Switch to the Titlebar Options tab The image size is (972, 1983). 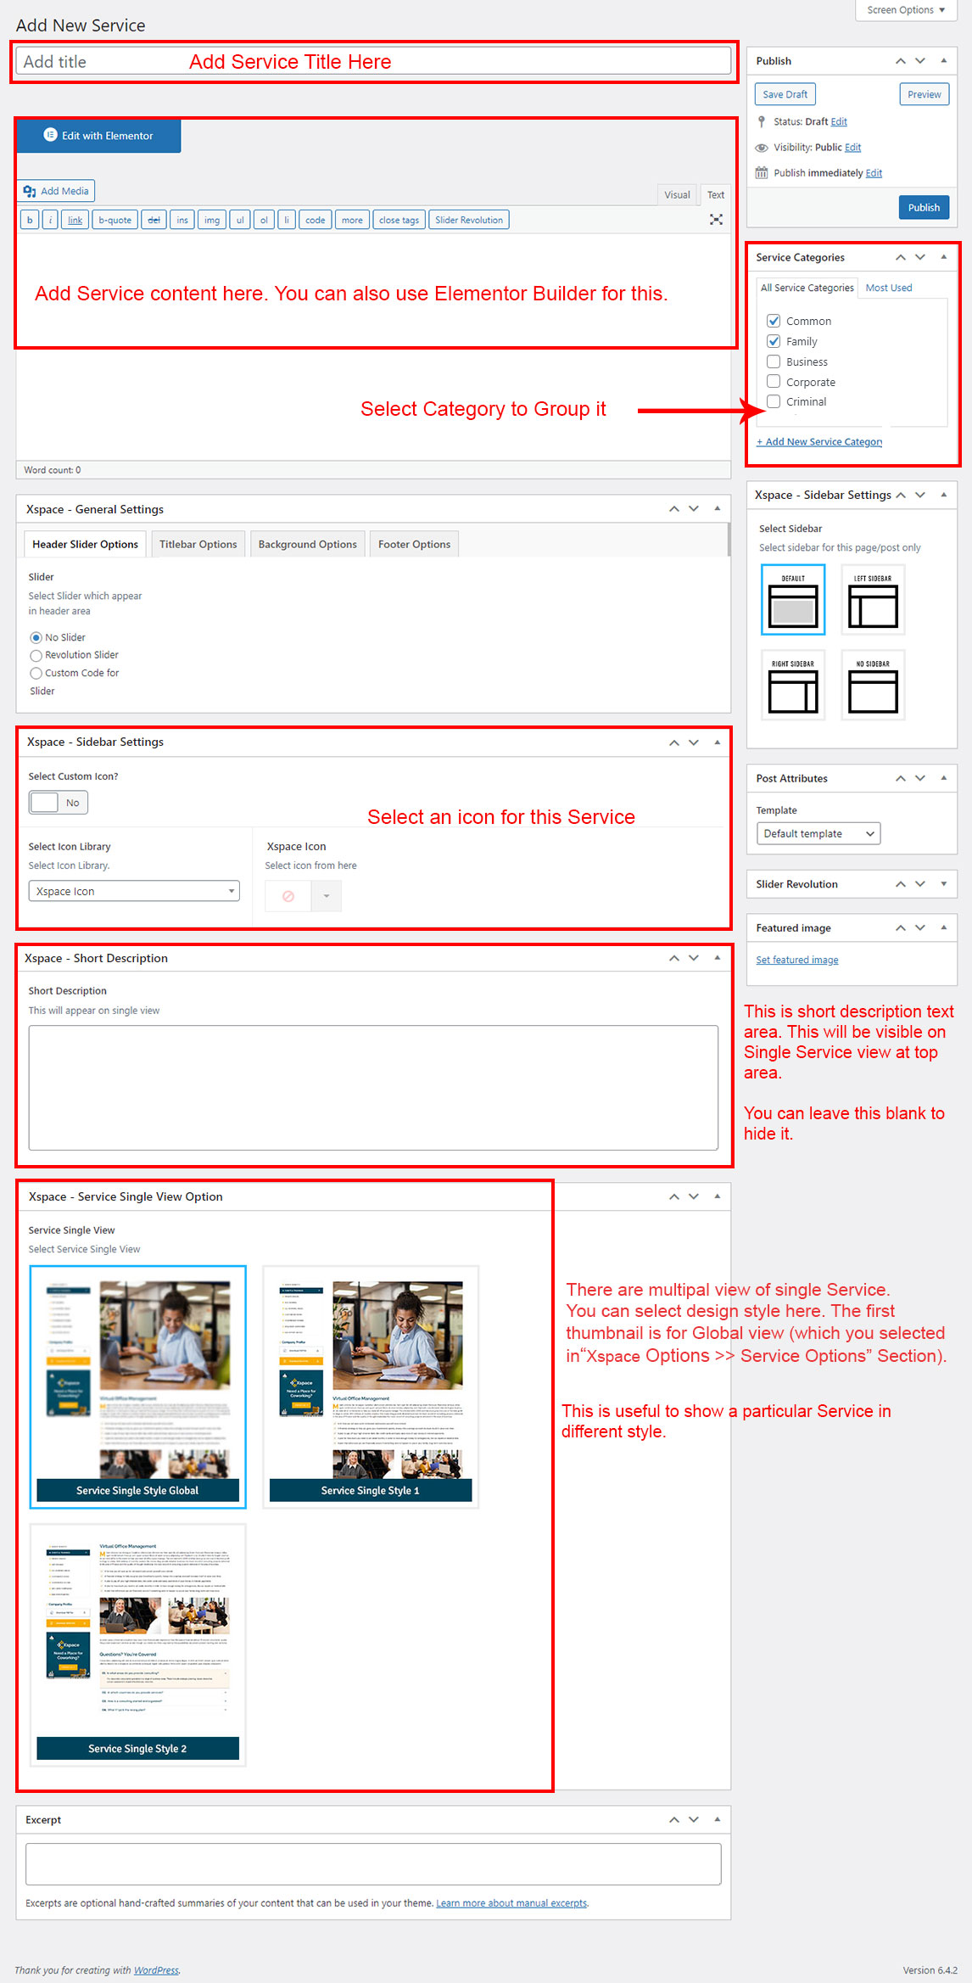click(x=198, y=544)
